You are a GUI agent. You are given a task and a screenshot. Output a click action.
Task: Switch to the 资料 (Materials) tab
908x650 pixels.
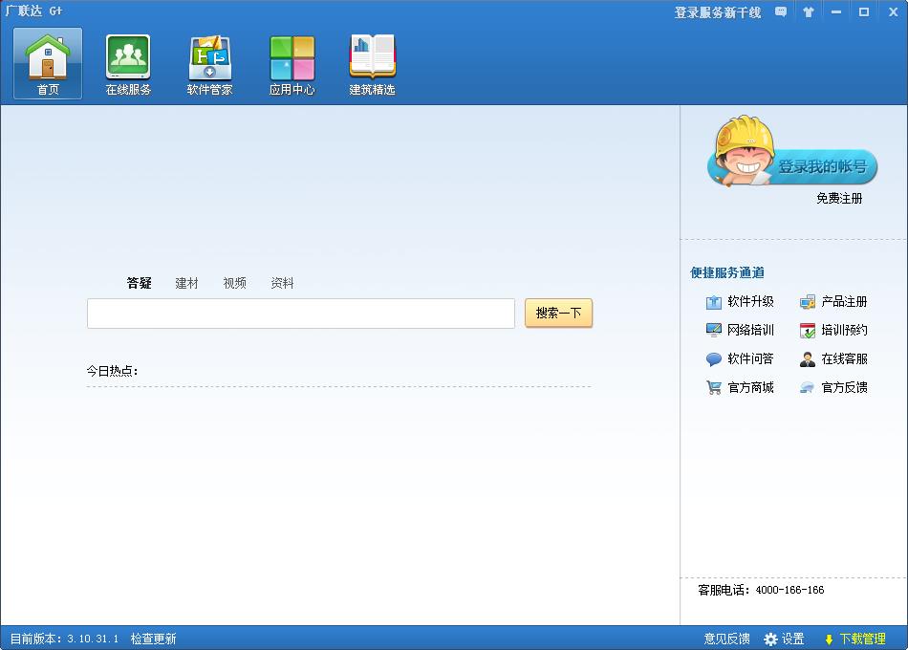coord(281,283)
